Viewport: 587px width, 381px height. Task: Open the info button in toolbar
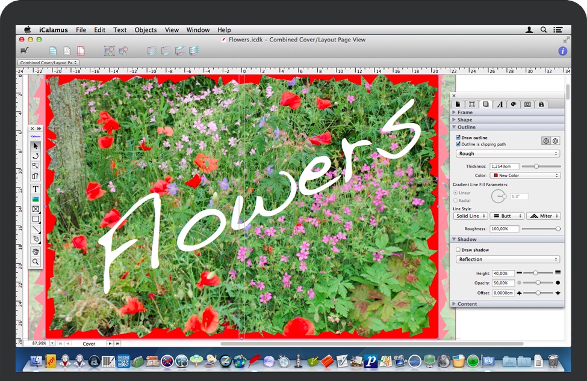click(562, 51)
